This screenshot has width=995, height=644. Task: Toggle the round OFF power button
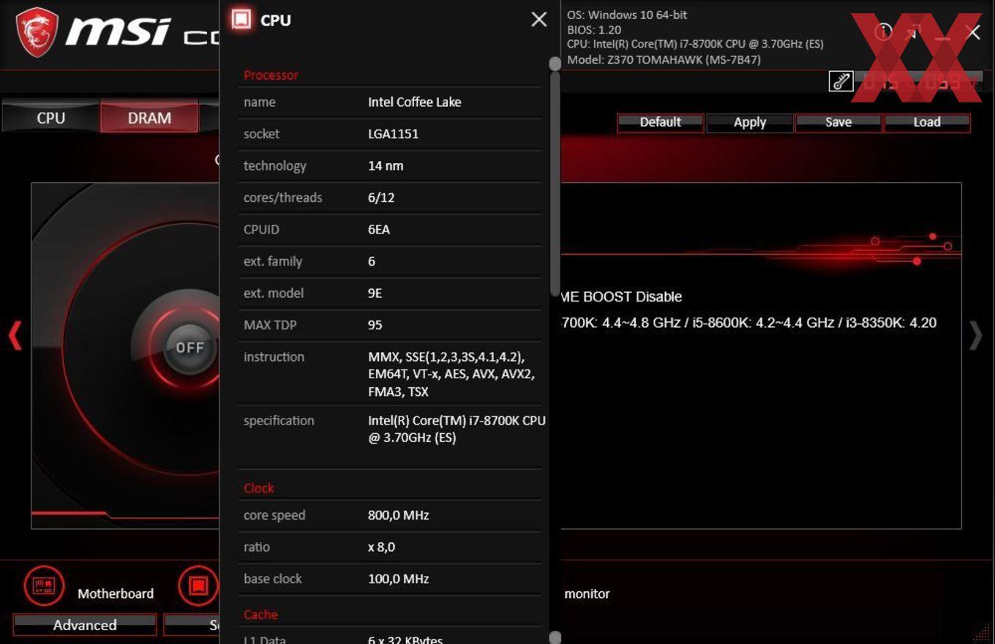pos(189,348)
